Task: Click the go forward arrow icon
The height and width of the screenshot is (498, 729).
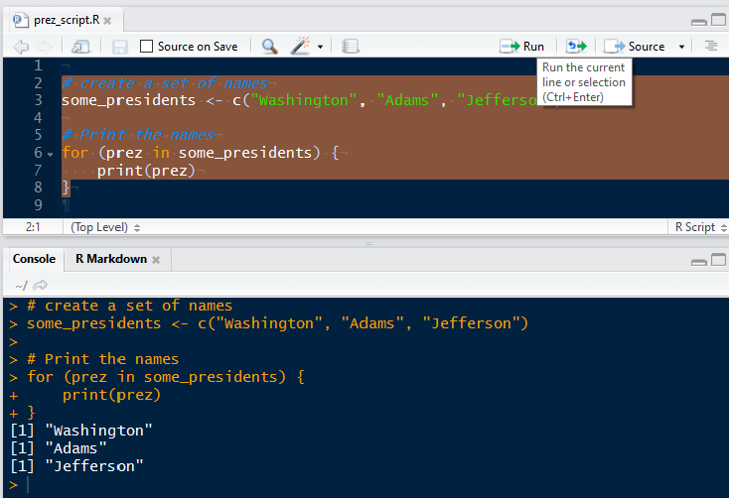Action: [44, 47]
